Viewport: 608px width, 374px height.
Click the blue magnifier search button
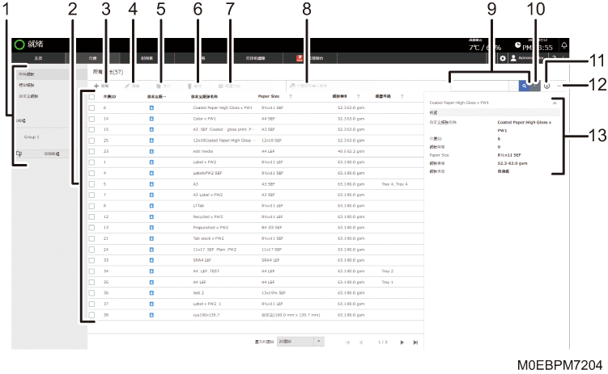pos(524,86)
